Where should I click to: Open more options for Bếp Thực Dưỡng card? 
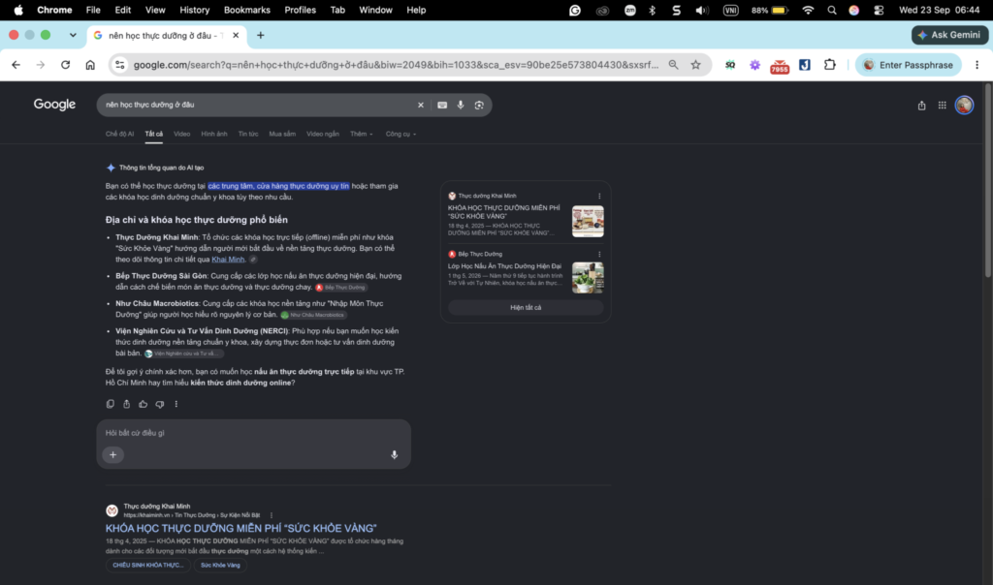(599, 254)
